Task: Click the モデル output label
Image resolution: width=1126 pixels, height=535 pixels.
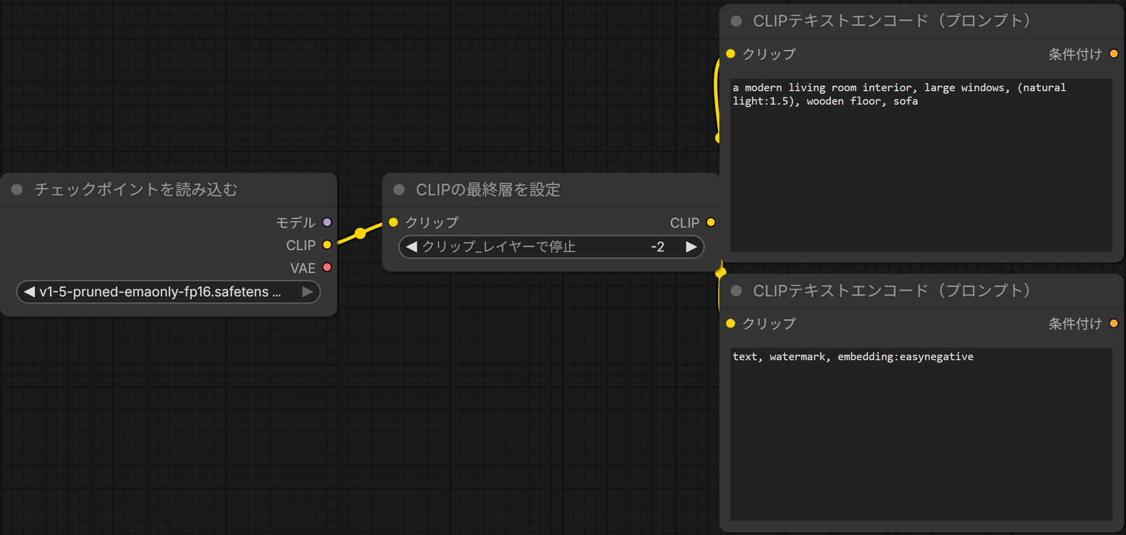Action: pyautogui.click(x=296, y=222)
